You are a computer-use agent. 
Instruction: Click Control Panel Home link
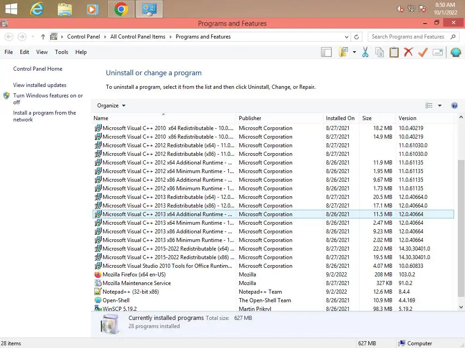[38, 69]
